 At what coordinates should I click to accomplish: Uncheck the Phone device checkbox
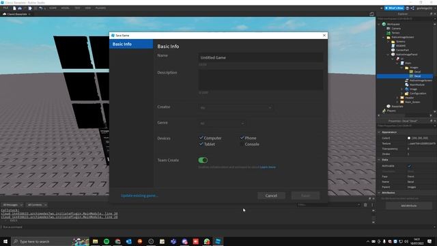click(x=242, y=138)
